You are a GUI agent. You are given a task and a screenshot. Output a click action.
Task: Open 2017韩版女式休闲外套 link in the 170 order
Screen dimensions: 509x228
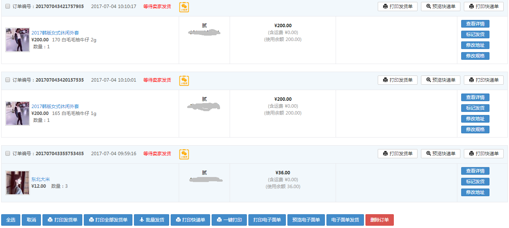pos(55,33)
